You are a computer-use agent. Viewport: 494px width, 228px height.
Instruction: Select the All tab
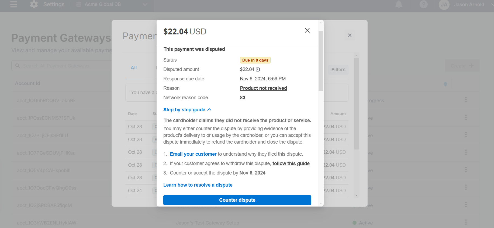tap(134, 68)
